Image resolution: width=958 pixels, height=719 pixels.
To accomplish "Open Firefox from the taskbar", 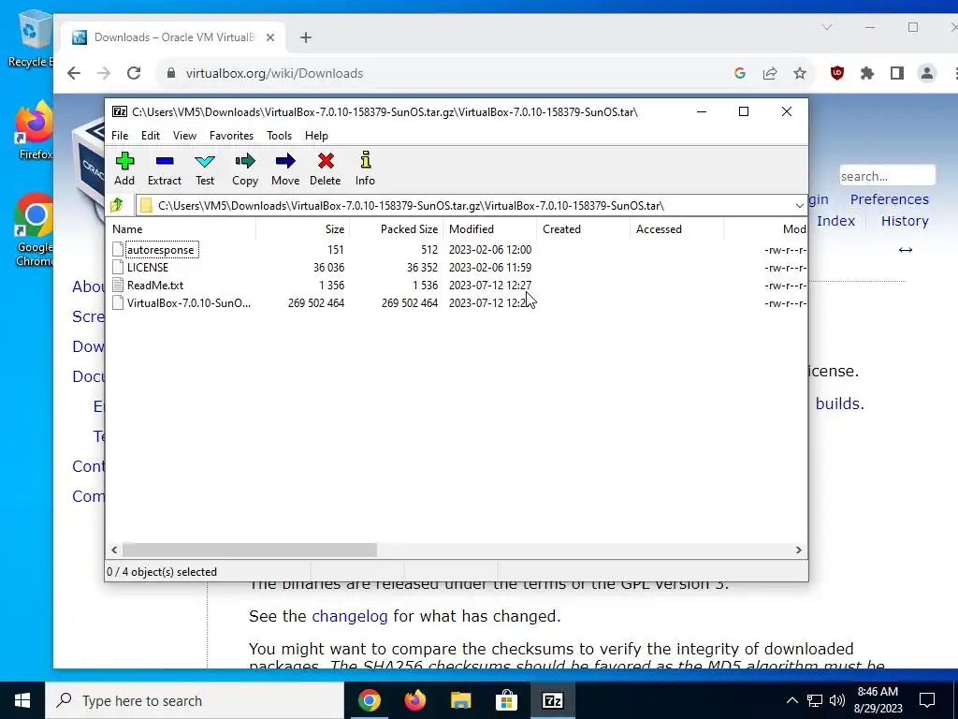I will coord(414,700).
